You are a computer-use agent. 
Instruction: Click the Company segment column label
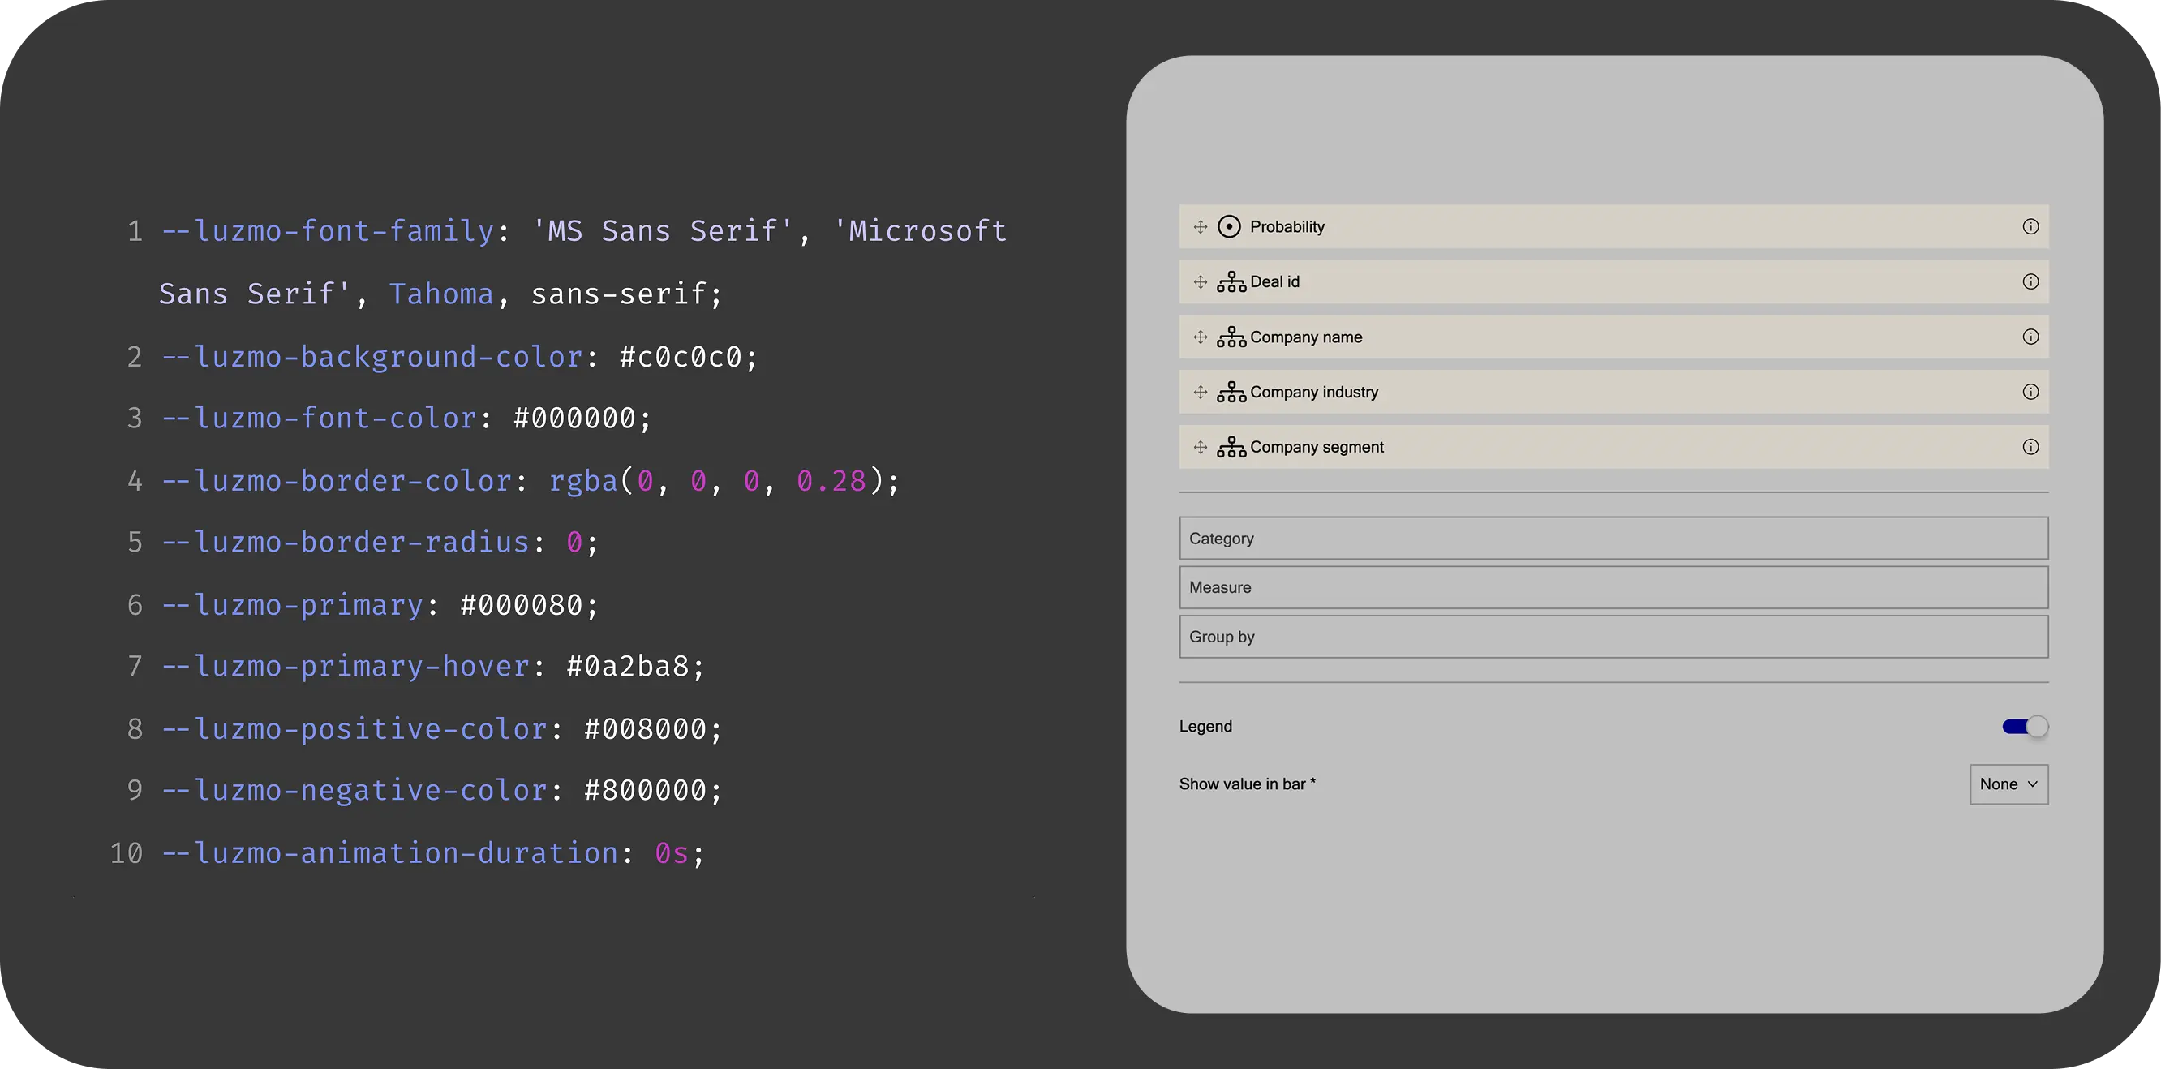1317,447
